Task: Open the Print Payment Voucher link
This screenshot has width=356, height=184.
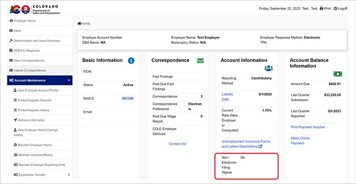Action: (308, 126)
